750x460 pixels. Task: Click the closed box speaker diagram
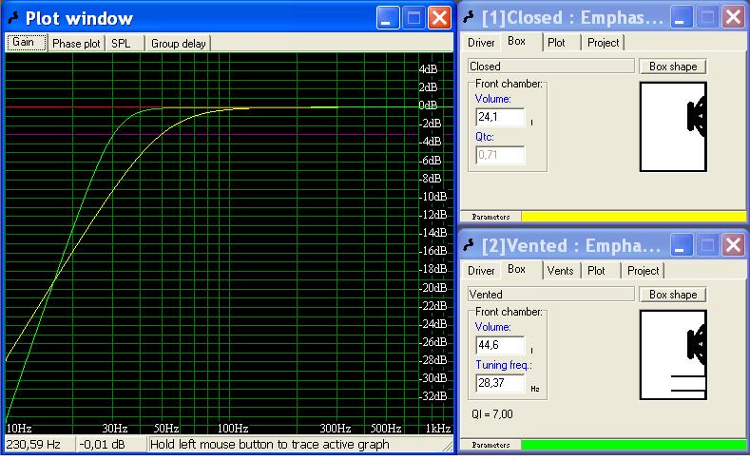[673, 126]
